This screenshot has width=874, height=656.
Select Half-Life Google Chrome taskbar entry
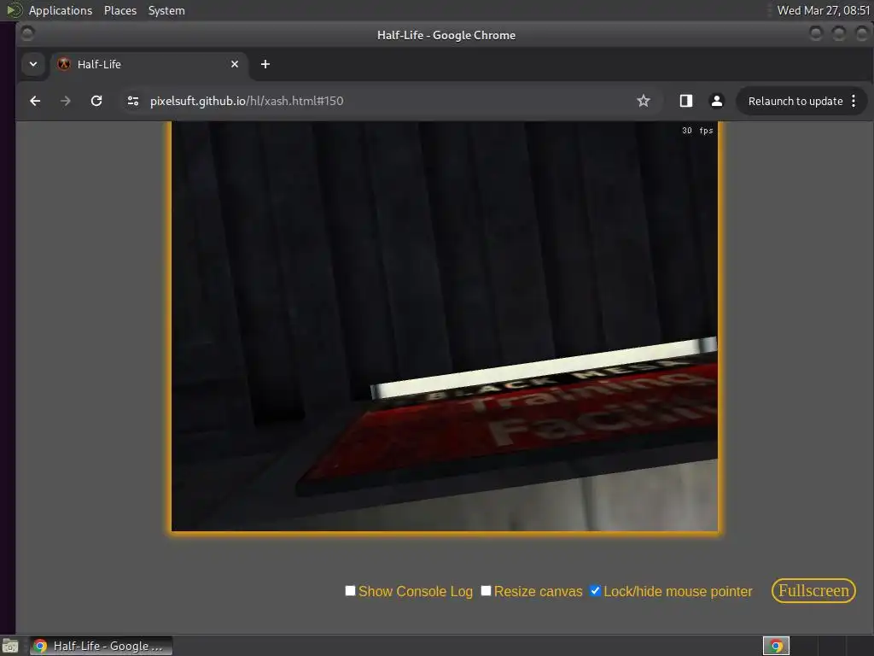[101, 646]
